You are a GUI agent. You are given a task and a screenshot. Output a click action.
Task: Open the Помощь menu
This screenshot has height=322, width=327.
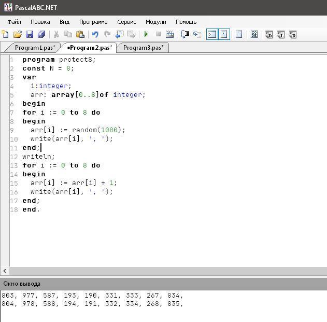click(x=186, y=22)
